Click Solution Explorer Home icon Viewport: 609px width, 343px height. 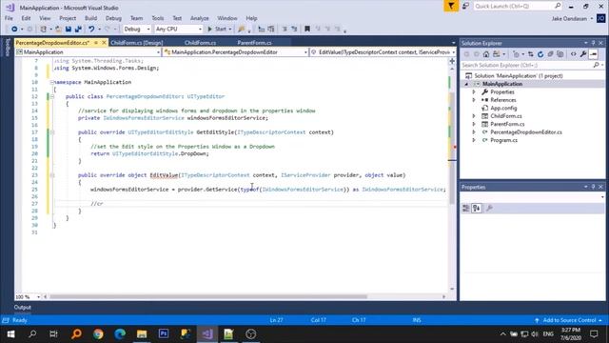coord(486,54)
